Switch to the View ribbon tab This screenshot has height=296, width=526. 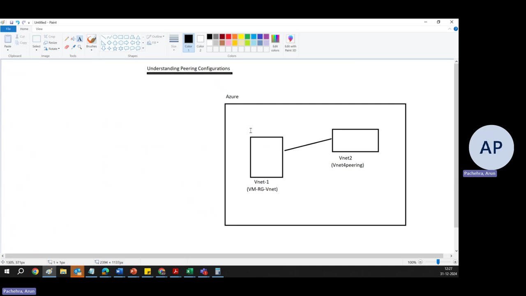tap(39, 29)
